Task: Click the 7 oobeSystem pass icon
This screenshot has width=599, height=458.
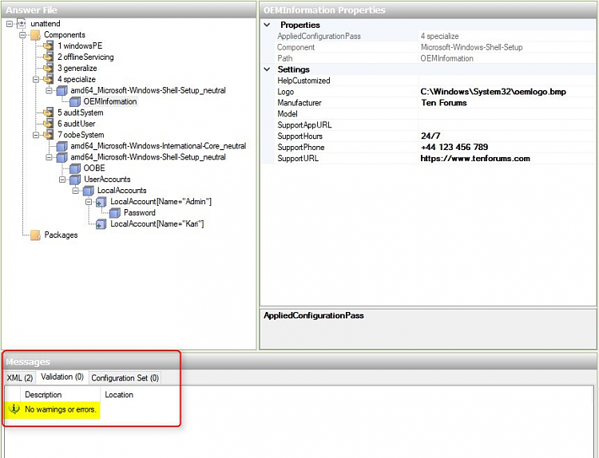Action: pos(49,135)
